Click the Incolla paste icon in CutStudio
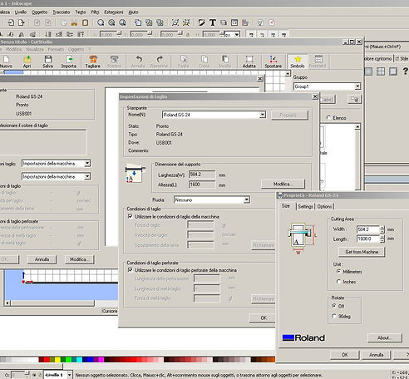 224,59
